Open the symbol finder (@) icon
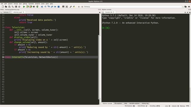 pos(19,7)
